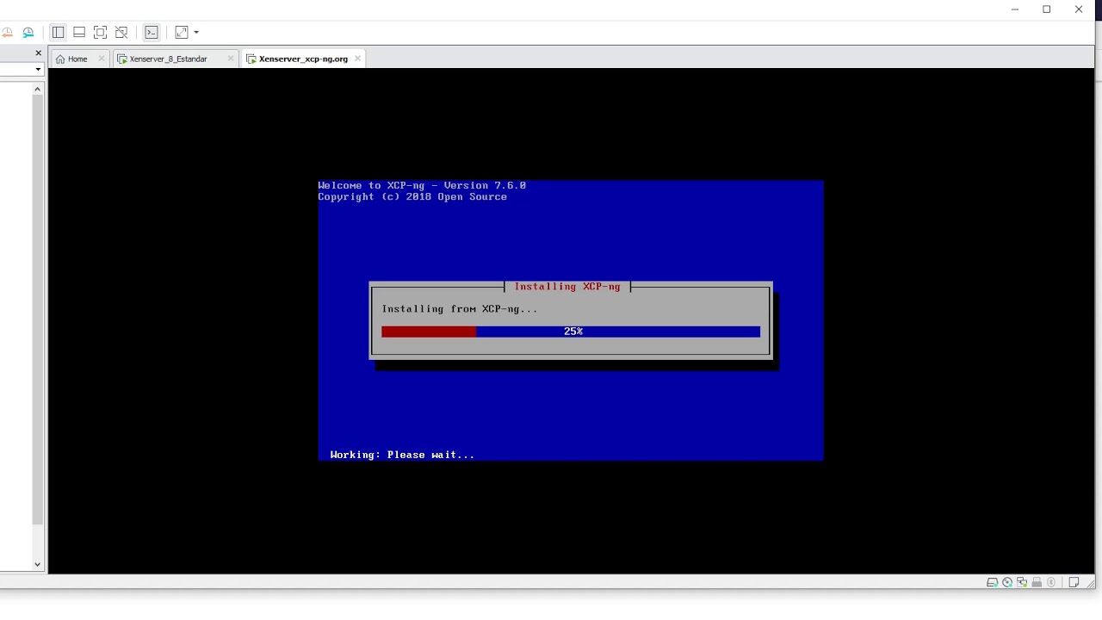Toggle the console view icon

pyautogui.click(x=152, y=33)
